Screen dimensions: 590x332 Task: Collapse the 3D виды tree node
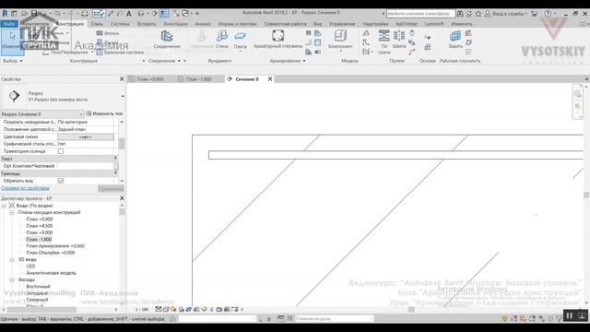(x=12, y=259)
